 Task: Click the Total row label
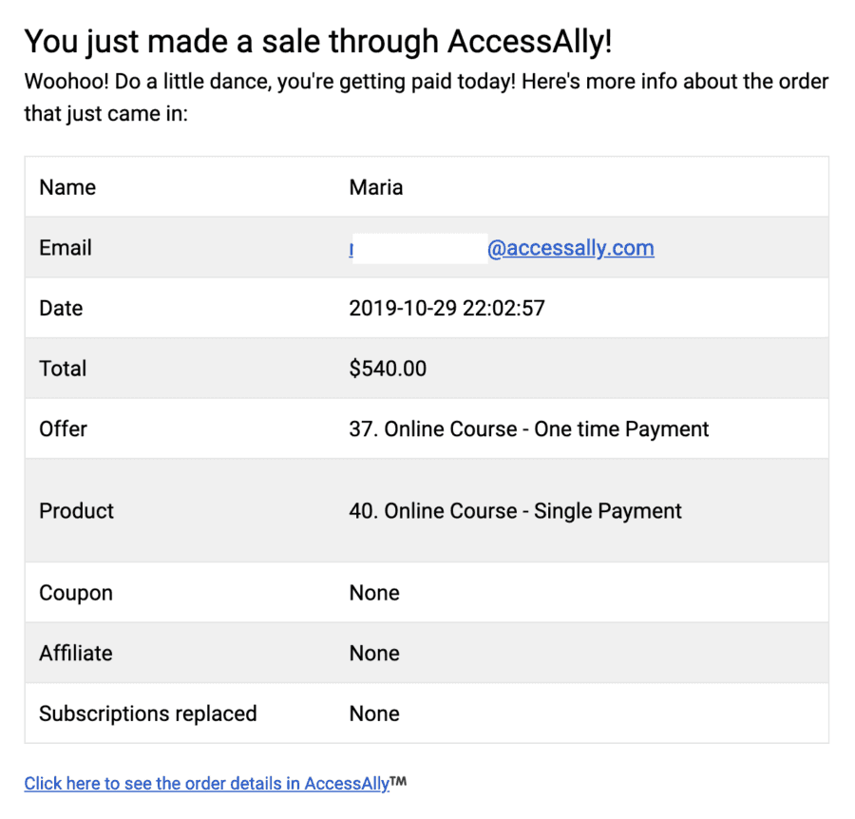[63, 369]
